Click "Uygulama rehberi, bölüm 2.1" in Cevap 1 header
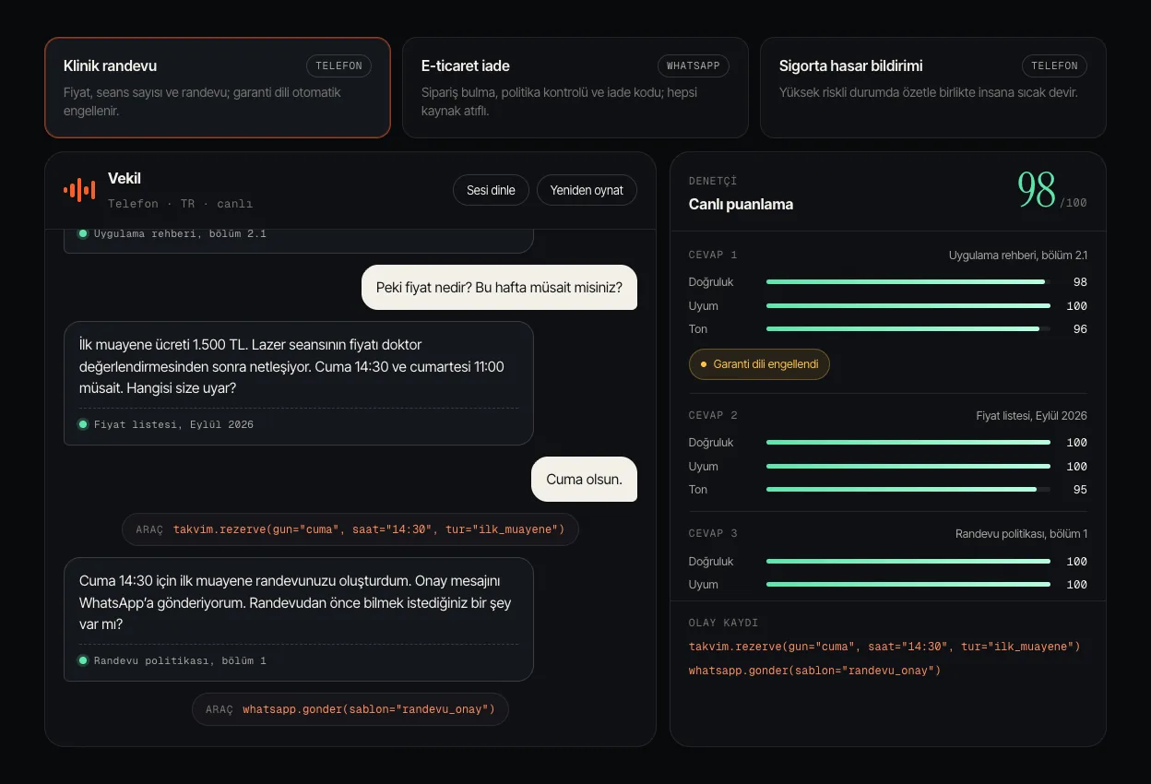The height and width of the screenshot is (784, 1151). pos(1018,255)
